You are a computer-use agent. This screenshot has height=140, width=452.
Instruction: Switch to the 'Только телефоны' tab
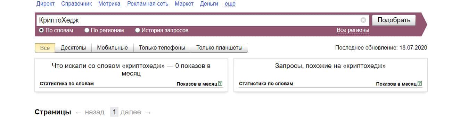click(x=162, y=48)
